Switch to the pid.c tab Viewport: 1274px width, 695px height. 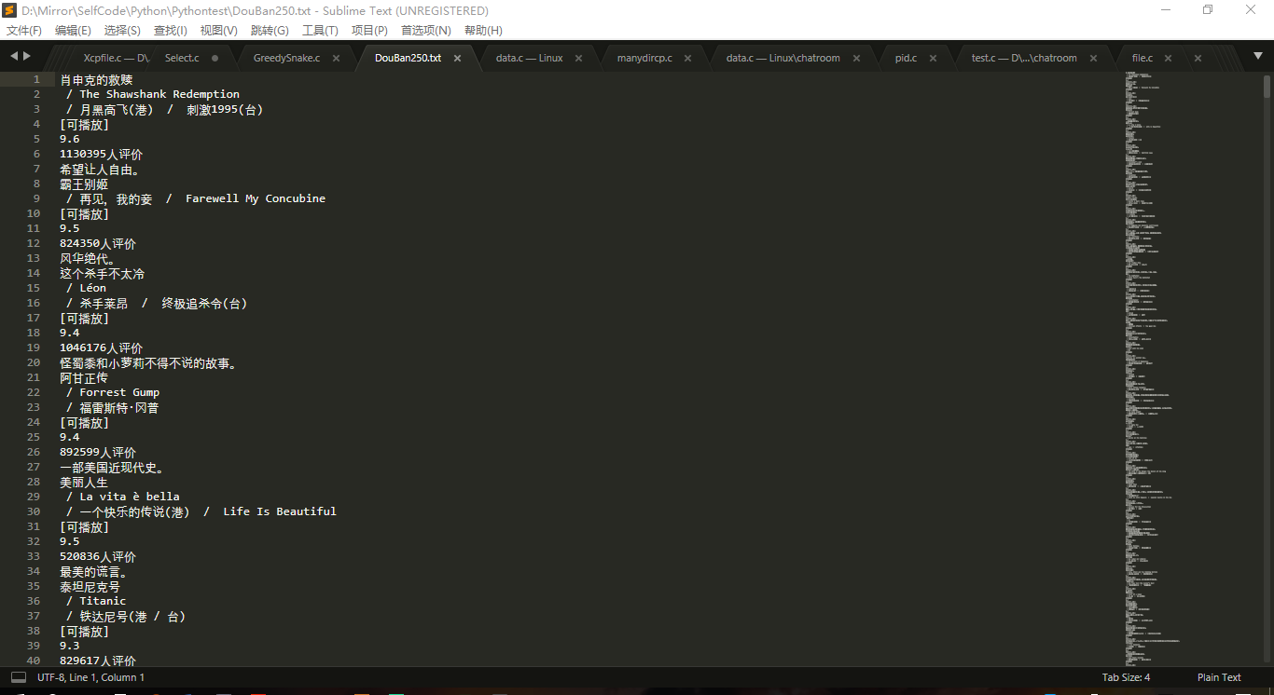(x=906, y=58)
